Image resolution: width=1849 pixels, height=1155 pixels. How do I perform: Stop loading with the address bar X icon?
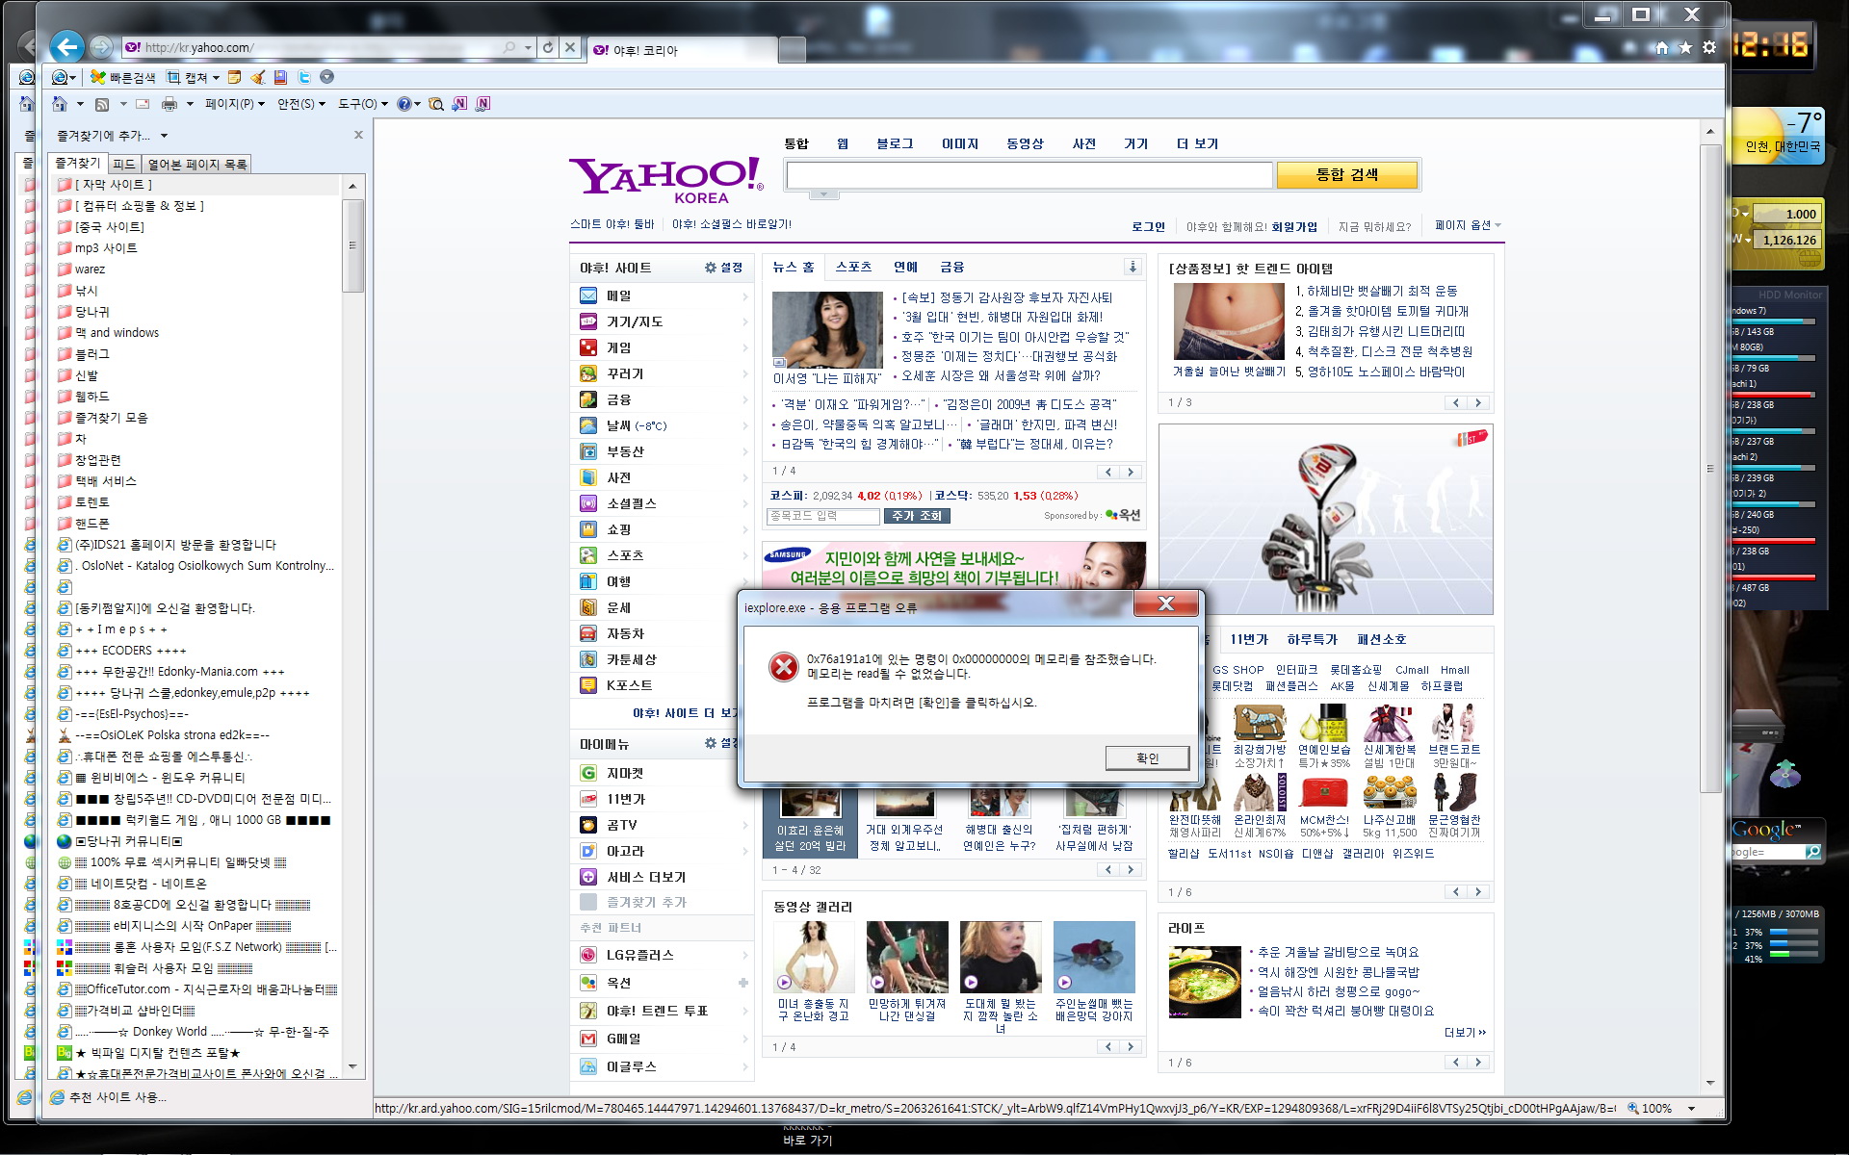570,47
